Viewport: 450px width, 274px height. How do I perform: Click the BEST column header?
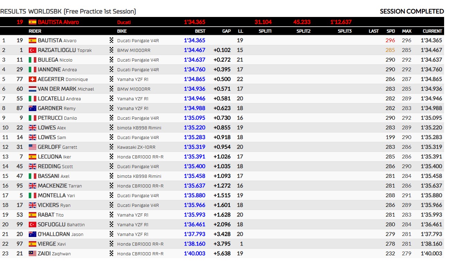[200, 31]
